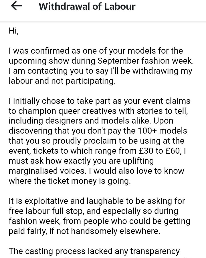Click the line "where the ticket money is going."
The image size is (206, 258).
coord(70,181)
